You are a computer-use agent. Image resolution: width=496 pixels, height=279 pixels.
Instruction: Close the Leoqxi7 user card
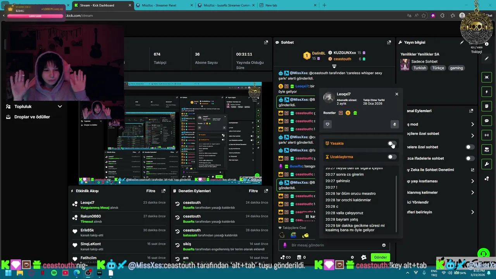point(396,94)
